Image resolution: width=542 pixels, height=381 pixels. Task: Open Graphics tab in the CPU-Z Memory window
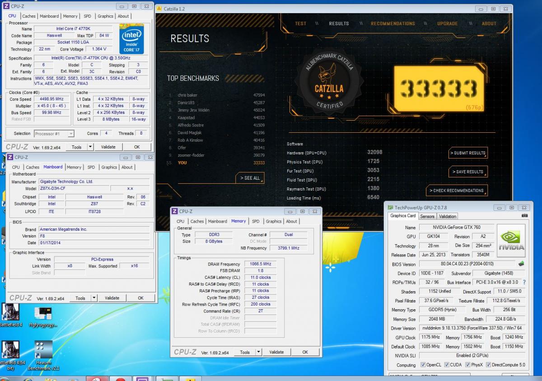coord(274,221)
